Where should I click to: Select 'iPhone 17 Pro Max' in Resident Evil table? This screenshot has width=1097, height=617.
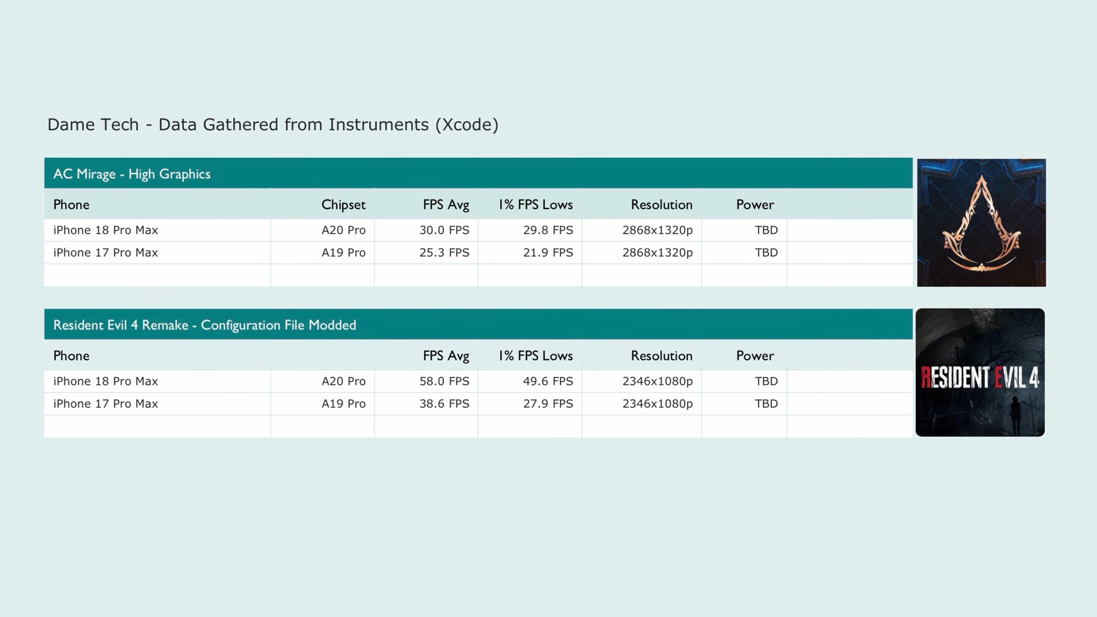click(x=105, y=404)
